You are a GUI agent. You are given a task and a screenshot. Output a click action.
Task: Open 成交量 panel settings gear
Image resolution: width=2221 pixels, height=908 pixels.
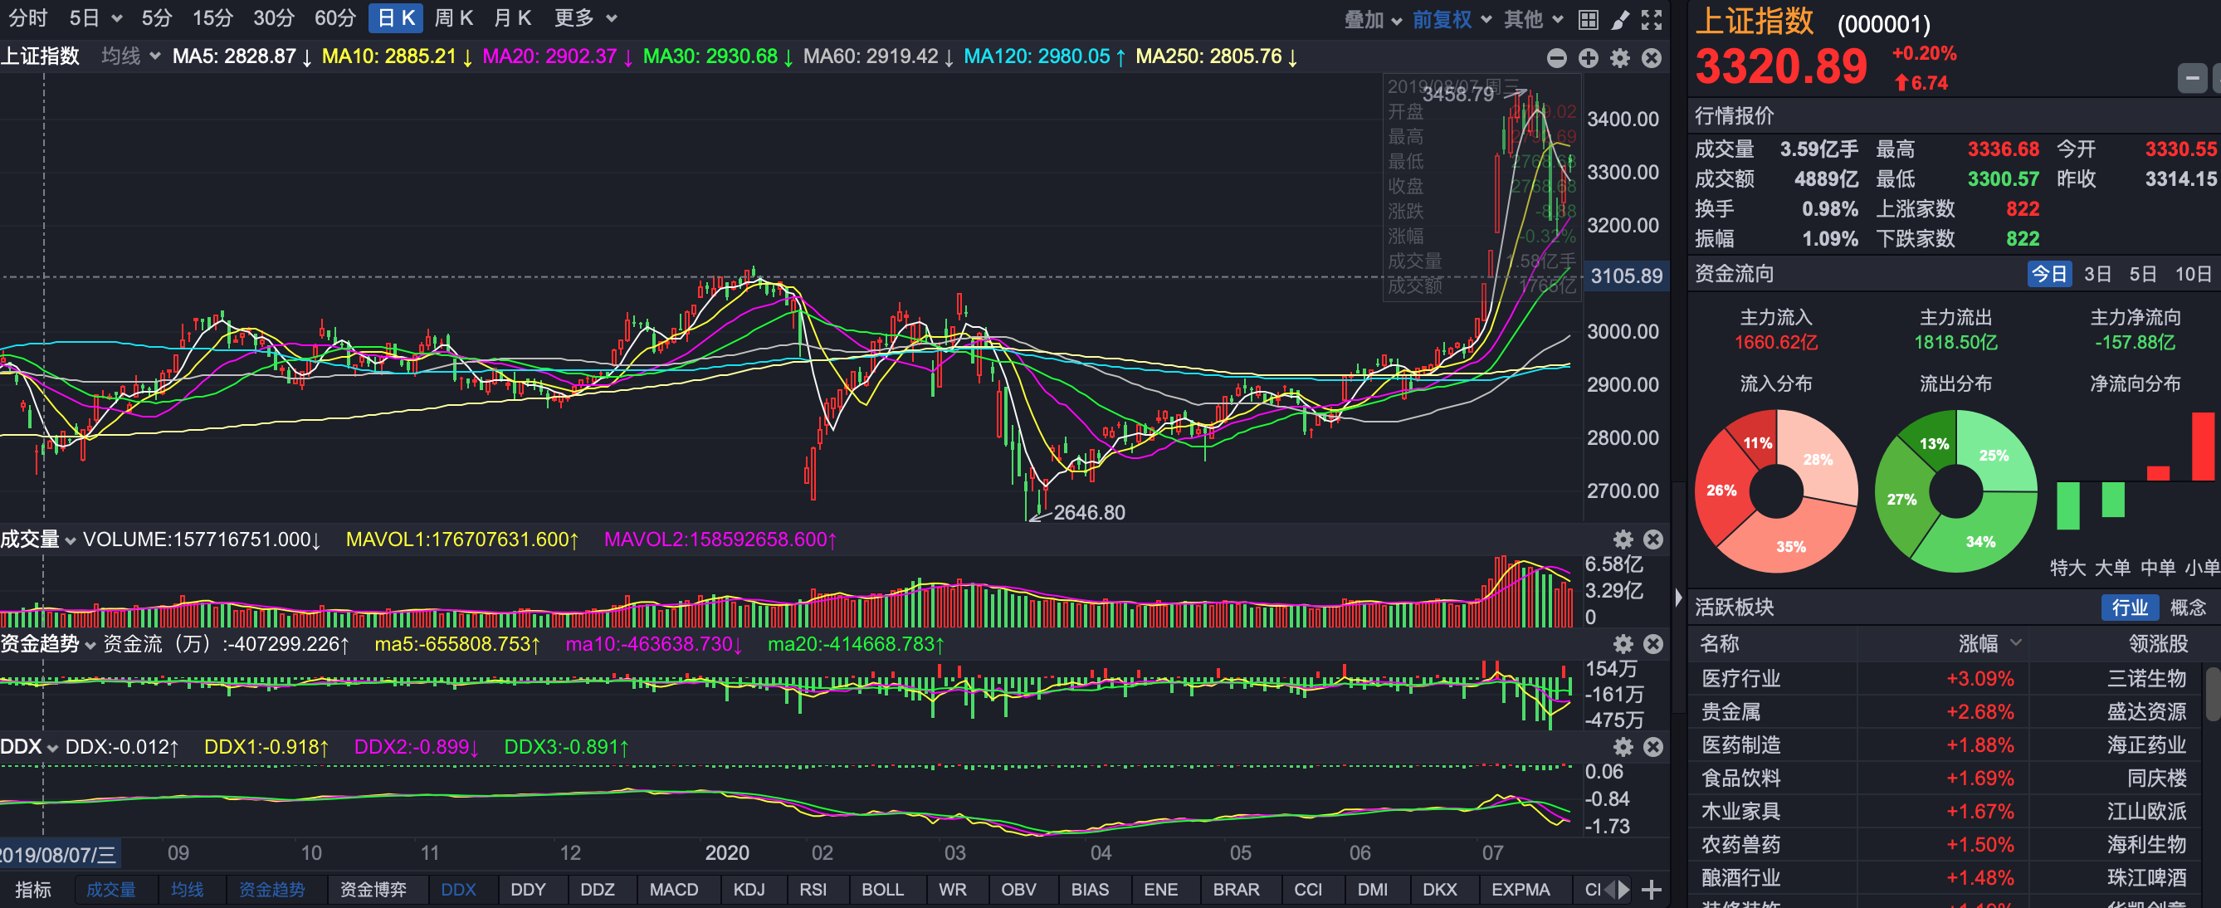1623,539
